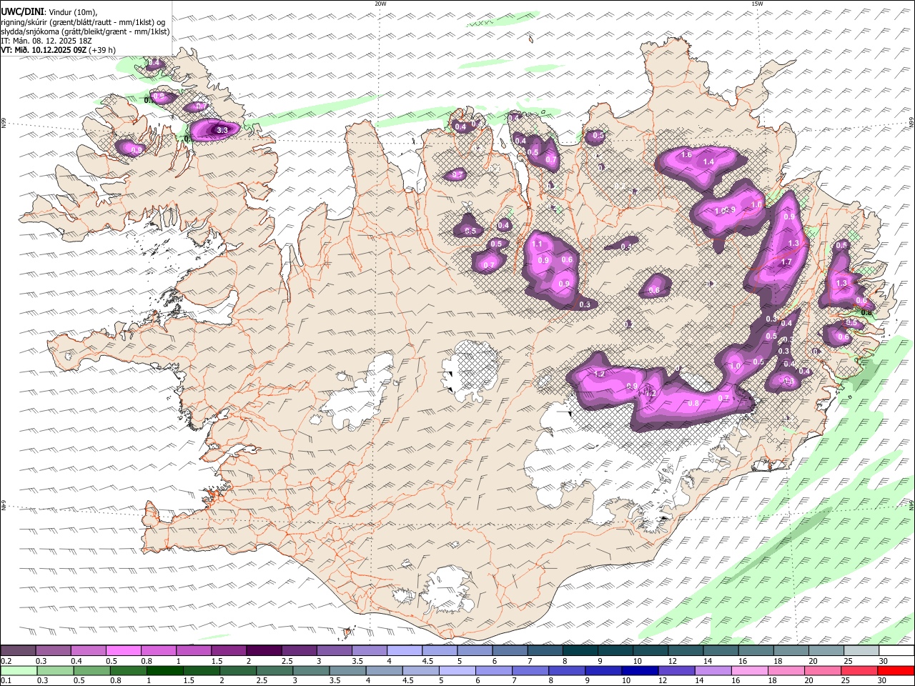Click the 3.5 label in the upper legend scale
915x686 pixels.
pyautogui.click(x=357, y=661)
